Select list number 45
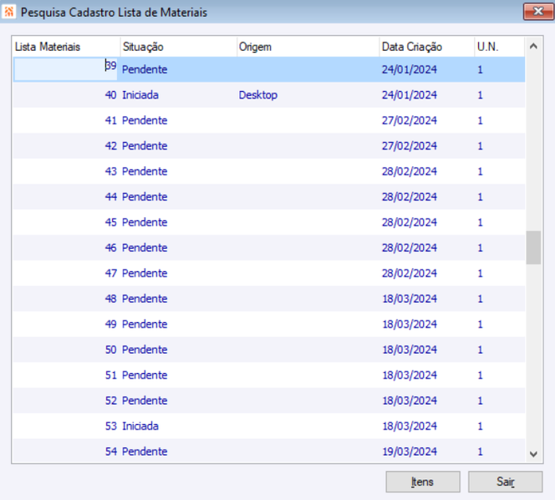Image resolution: width=555 pixels, height=500 pixels. tap(110, 222)
